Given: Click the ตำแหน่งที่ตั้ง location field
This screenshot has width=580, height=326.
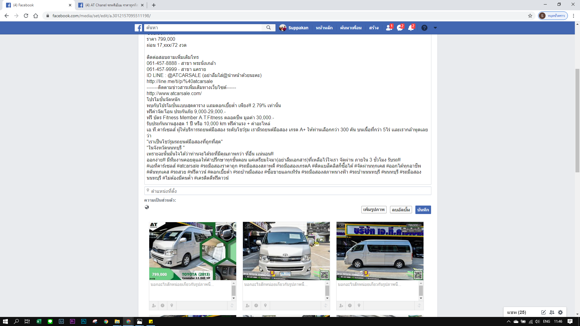Looking at the screenshot, I should point(288,191).
